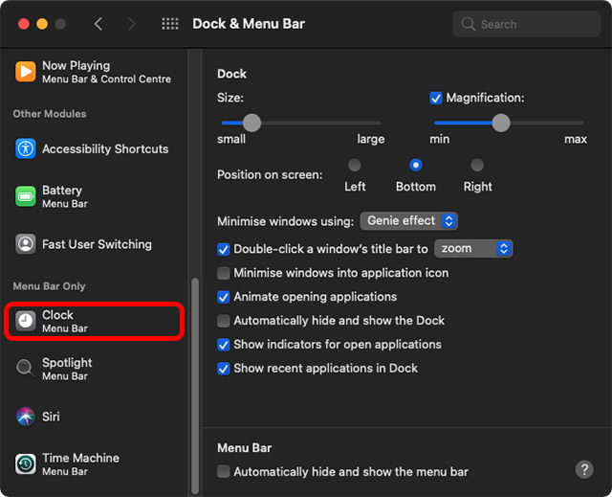Open Fast User Switching settings
The image size is (612, 497).
94,244
